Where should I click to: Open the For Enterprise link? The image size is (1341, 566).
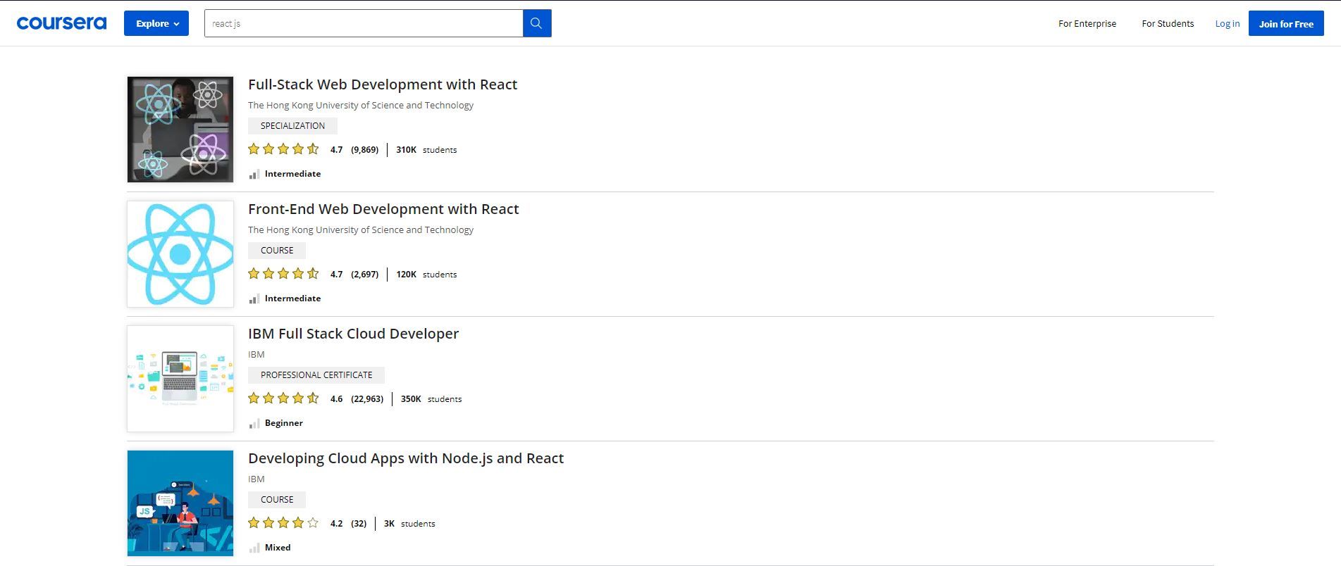click(x=1087, y=23)
